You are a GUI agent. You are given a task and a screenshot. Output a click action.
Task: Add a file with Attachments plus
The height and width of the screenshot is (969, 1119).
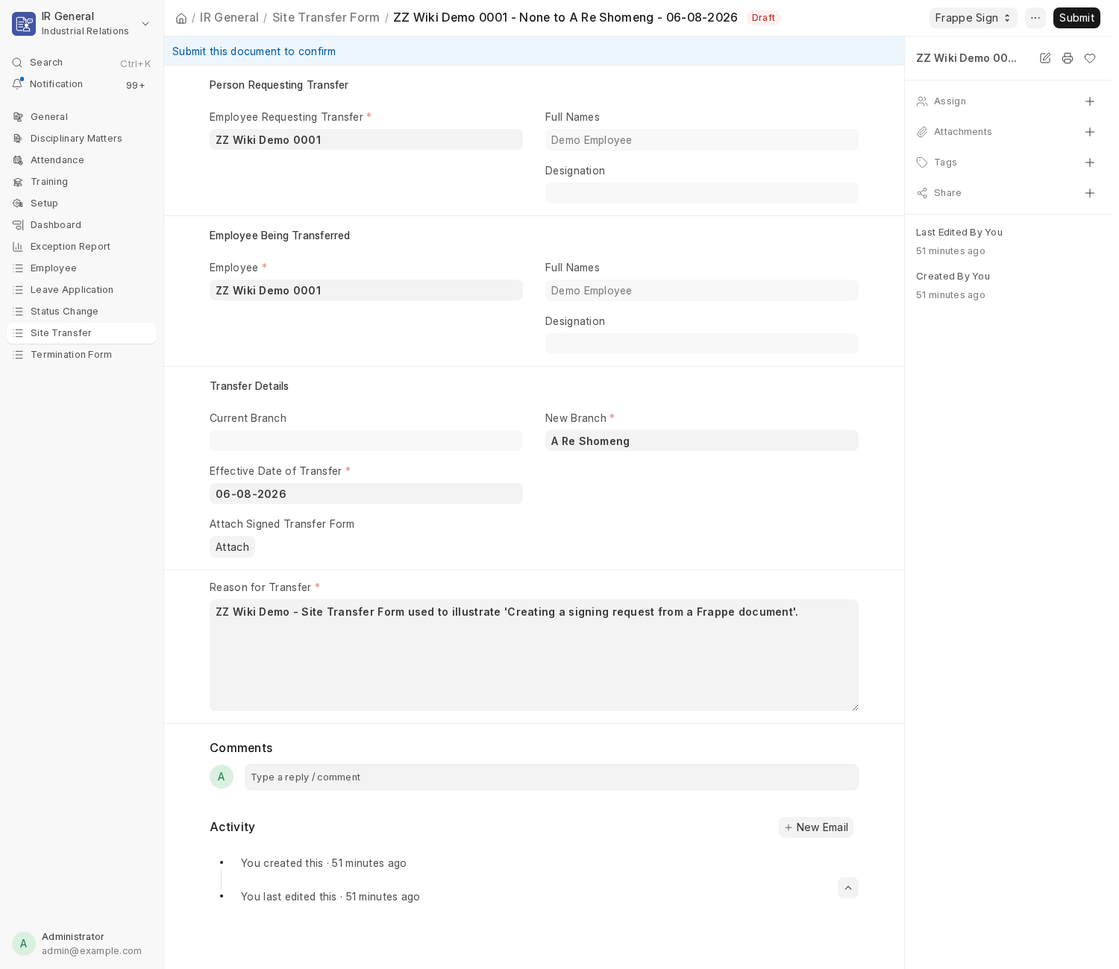pyautogui.click(x=1090, y=132)
